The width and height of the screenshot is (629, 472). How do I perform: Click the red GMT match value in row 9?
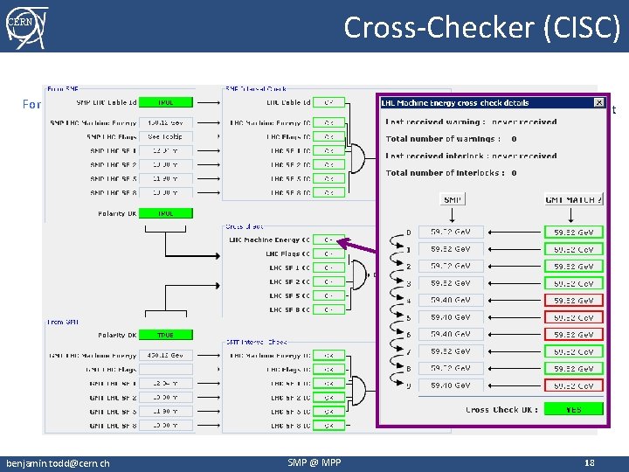coord(574,385)
